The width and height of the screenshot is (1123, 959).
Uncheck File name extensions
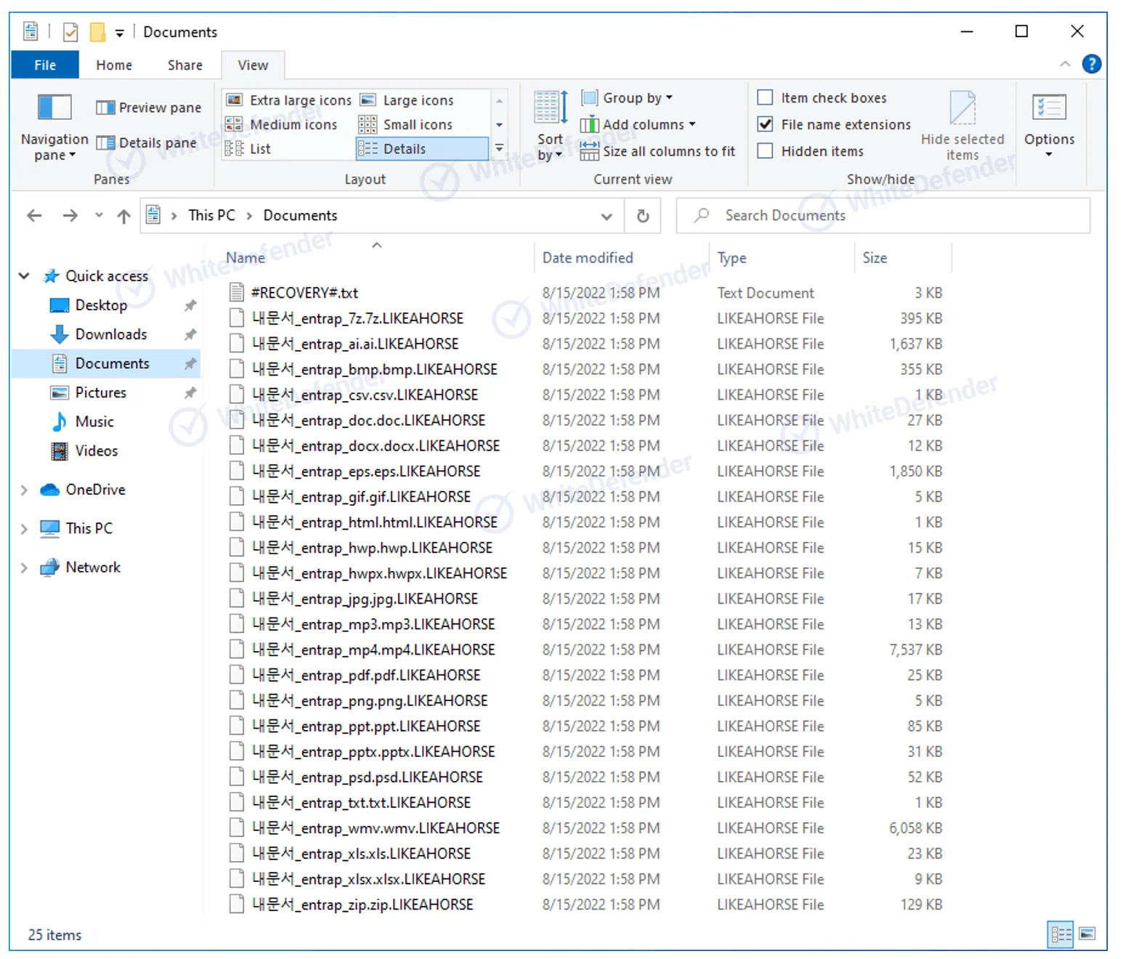[x=765, y=124]
